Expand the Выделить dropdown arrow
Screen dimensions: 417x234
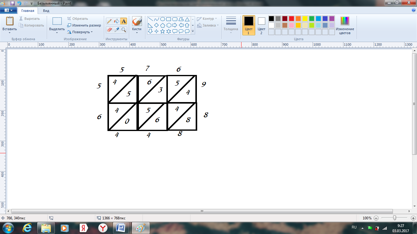pyautogui.click(x=57, y=33)
